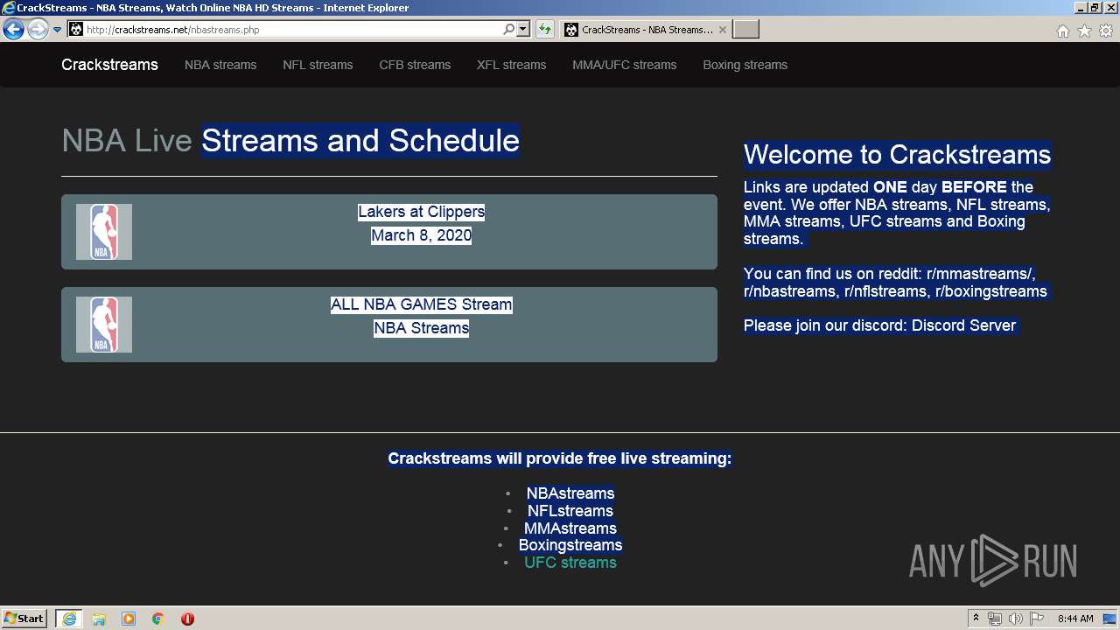
Task: Click the Refresh page icon
Action: (545, 30)
